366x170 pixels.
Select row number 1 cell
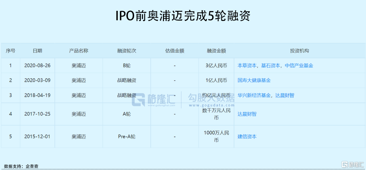(10, 66)
